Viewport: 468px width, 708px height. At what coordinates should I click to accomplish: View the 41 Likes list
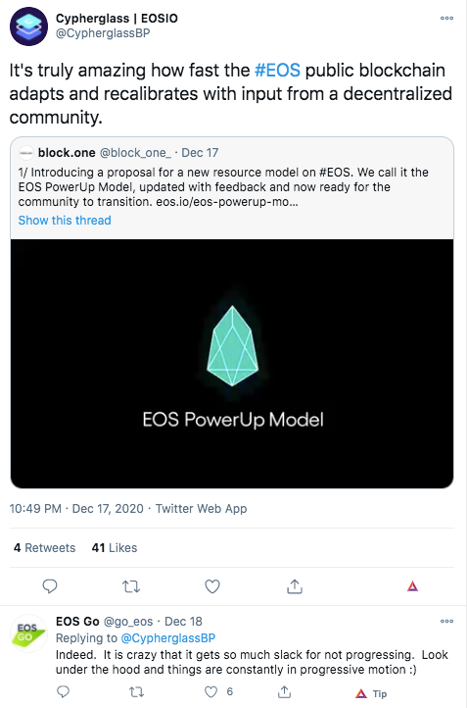pos(115,548)
